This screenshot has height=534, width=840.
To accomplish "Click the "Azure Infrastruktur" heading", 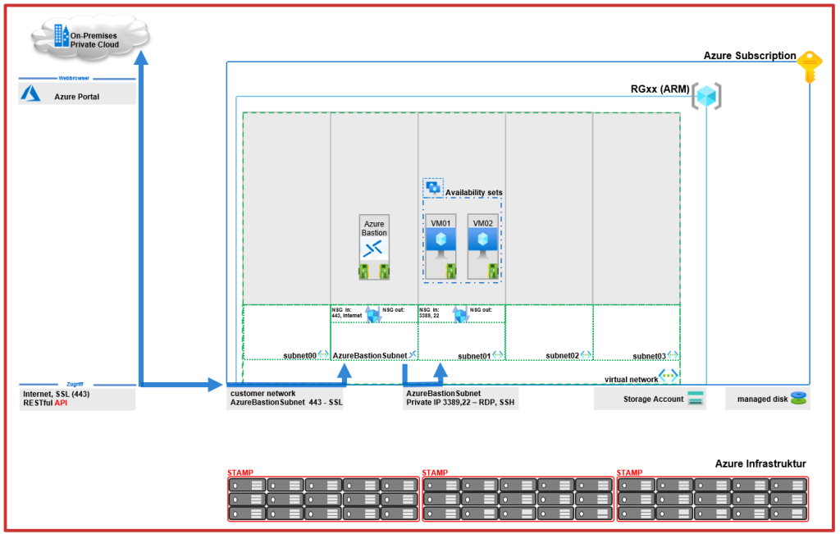I will click(760, 463).
